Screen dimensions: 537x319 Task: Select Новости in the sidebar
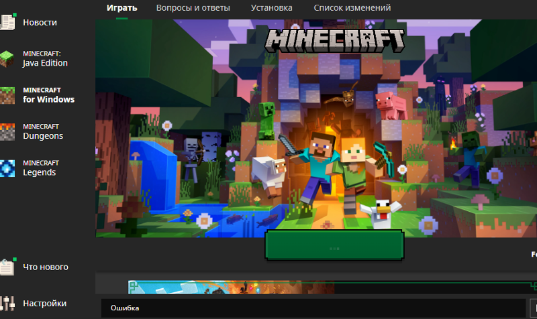[x=40, y=23]
